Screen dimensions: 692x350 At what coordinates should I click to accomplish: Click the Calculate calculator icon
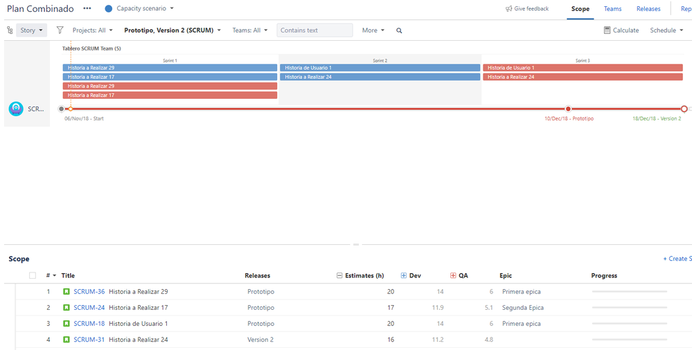(x=607, y=30)
